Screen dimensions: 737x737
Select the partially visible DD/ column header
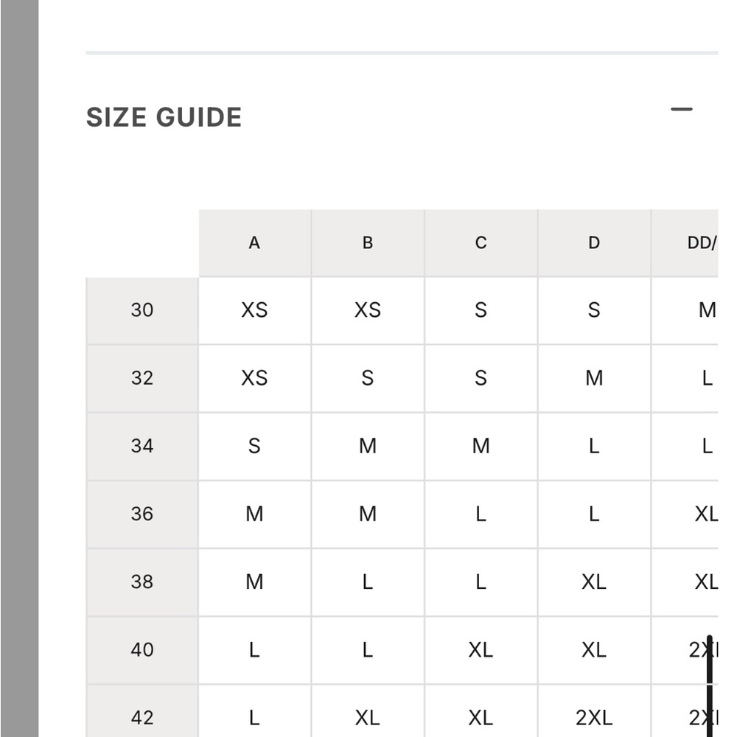(685, 243)
